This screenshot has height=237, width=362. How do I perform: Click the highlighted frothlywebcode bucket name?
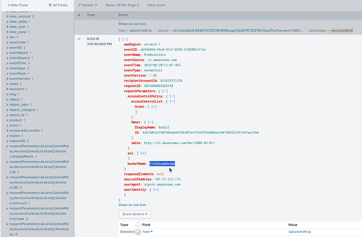click(x=162, y=164)
